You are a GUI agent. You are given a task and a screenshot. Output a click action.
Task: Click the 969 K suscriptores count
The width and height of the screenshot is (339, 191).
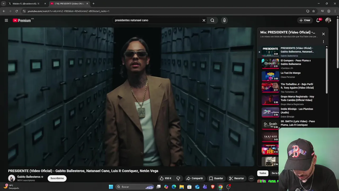[x=26, y=180]
